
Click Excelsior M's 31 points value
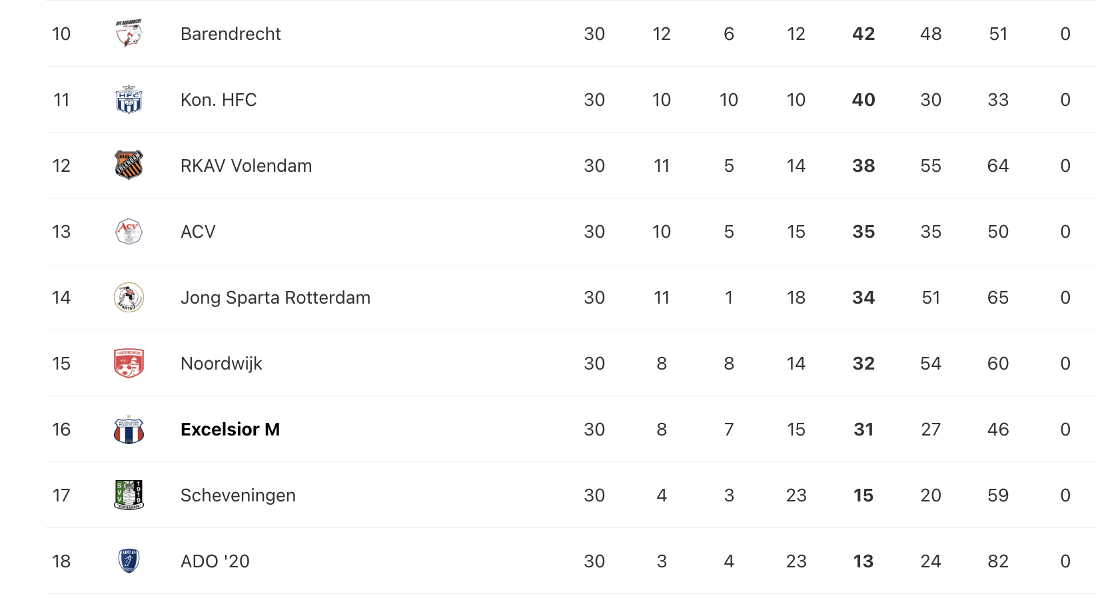863,430
